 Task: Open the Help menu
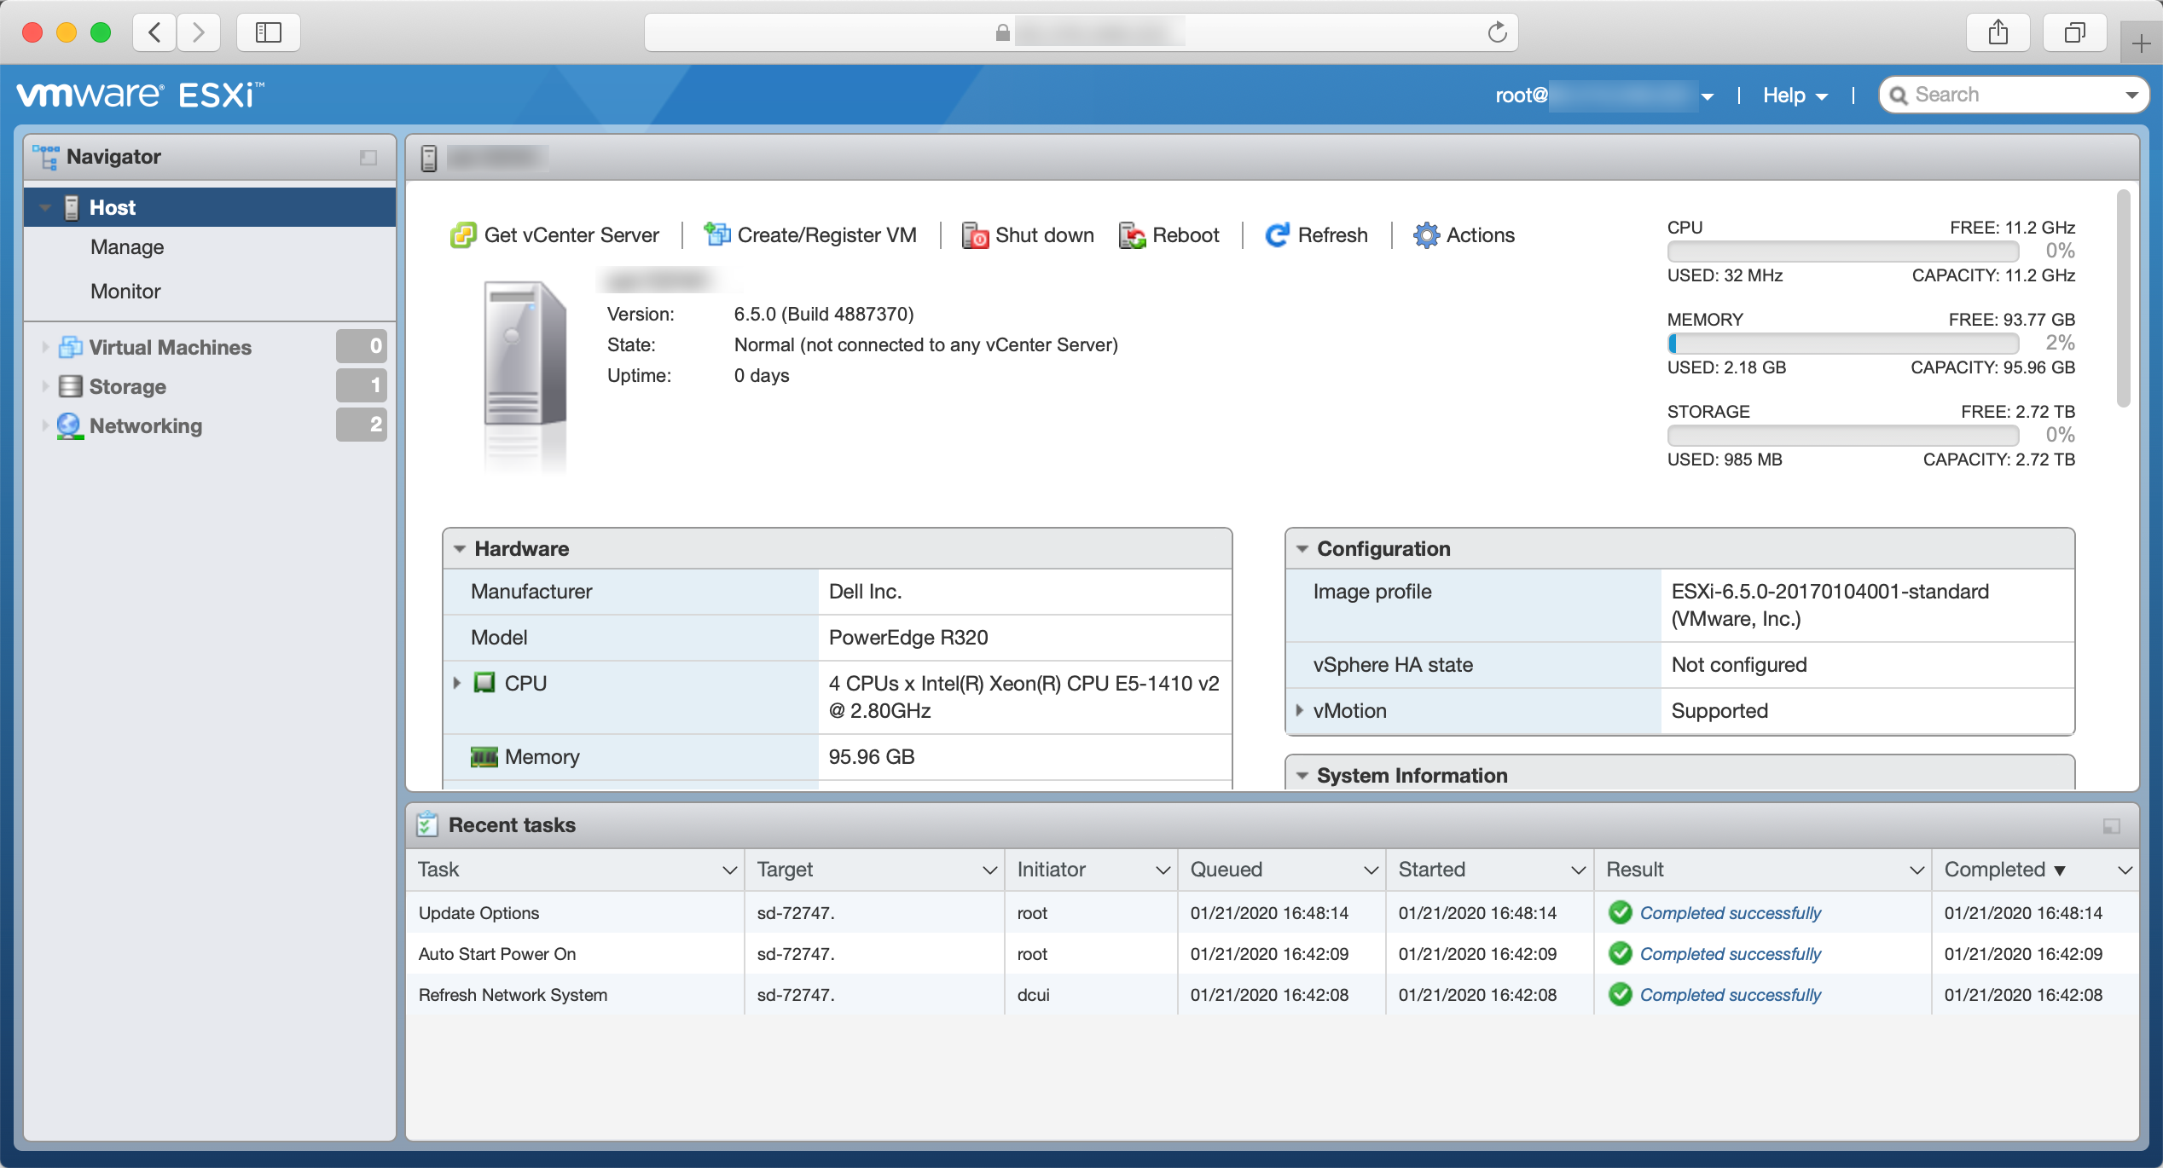pyautogui.click(x=1794, y=95)
